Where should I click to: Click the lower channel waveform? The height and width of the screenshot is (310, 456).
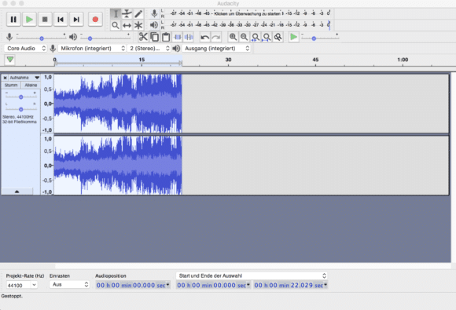(118, 166)
